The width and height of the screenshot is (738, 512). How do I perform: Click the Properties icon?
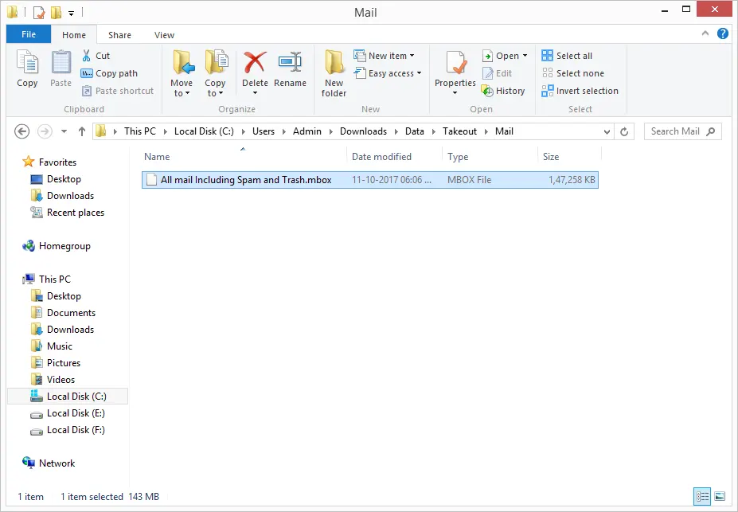[455, 63]
